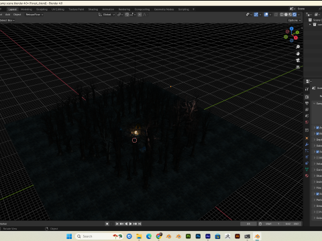Click the red X axis on navigation gizmo
Viewport: 322px width, 241px height.
click(296, 37)
